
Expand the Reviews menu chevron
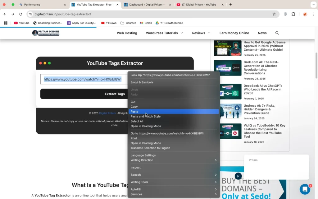[x=209, y=33]
